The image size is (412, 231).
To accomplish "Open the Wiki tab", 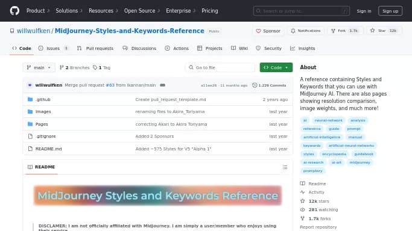I will coord(239,49).
